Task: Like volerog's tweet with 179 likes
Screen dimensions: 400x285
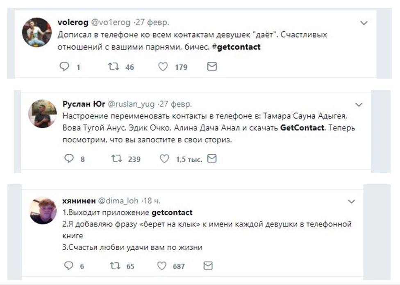Action: 163,66
